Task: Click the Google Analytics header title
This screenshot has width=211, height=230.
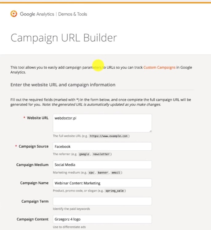Action: click(x=37, y=14)
